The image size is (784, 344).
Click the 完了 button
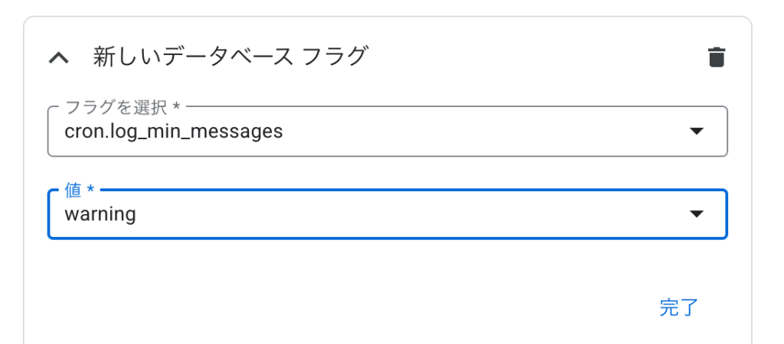pyautogui.click(x=678, y=307)
